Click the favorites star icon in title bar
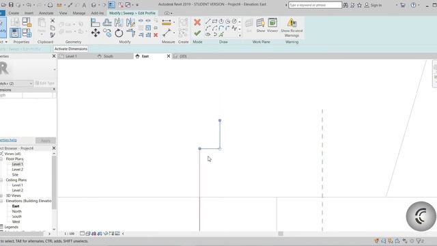 [360, 5]
